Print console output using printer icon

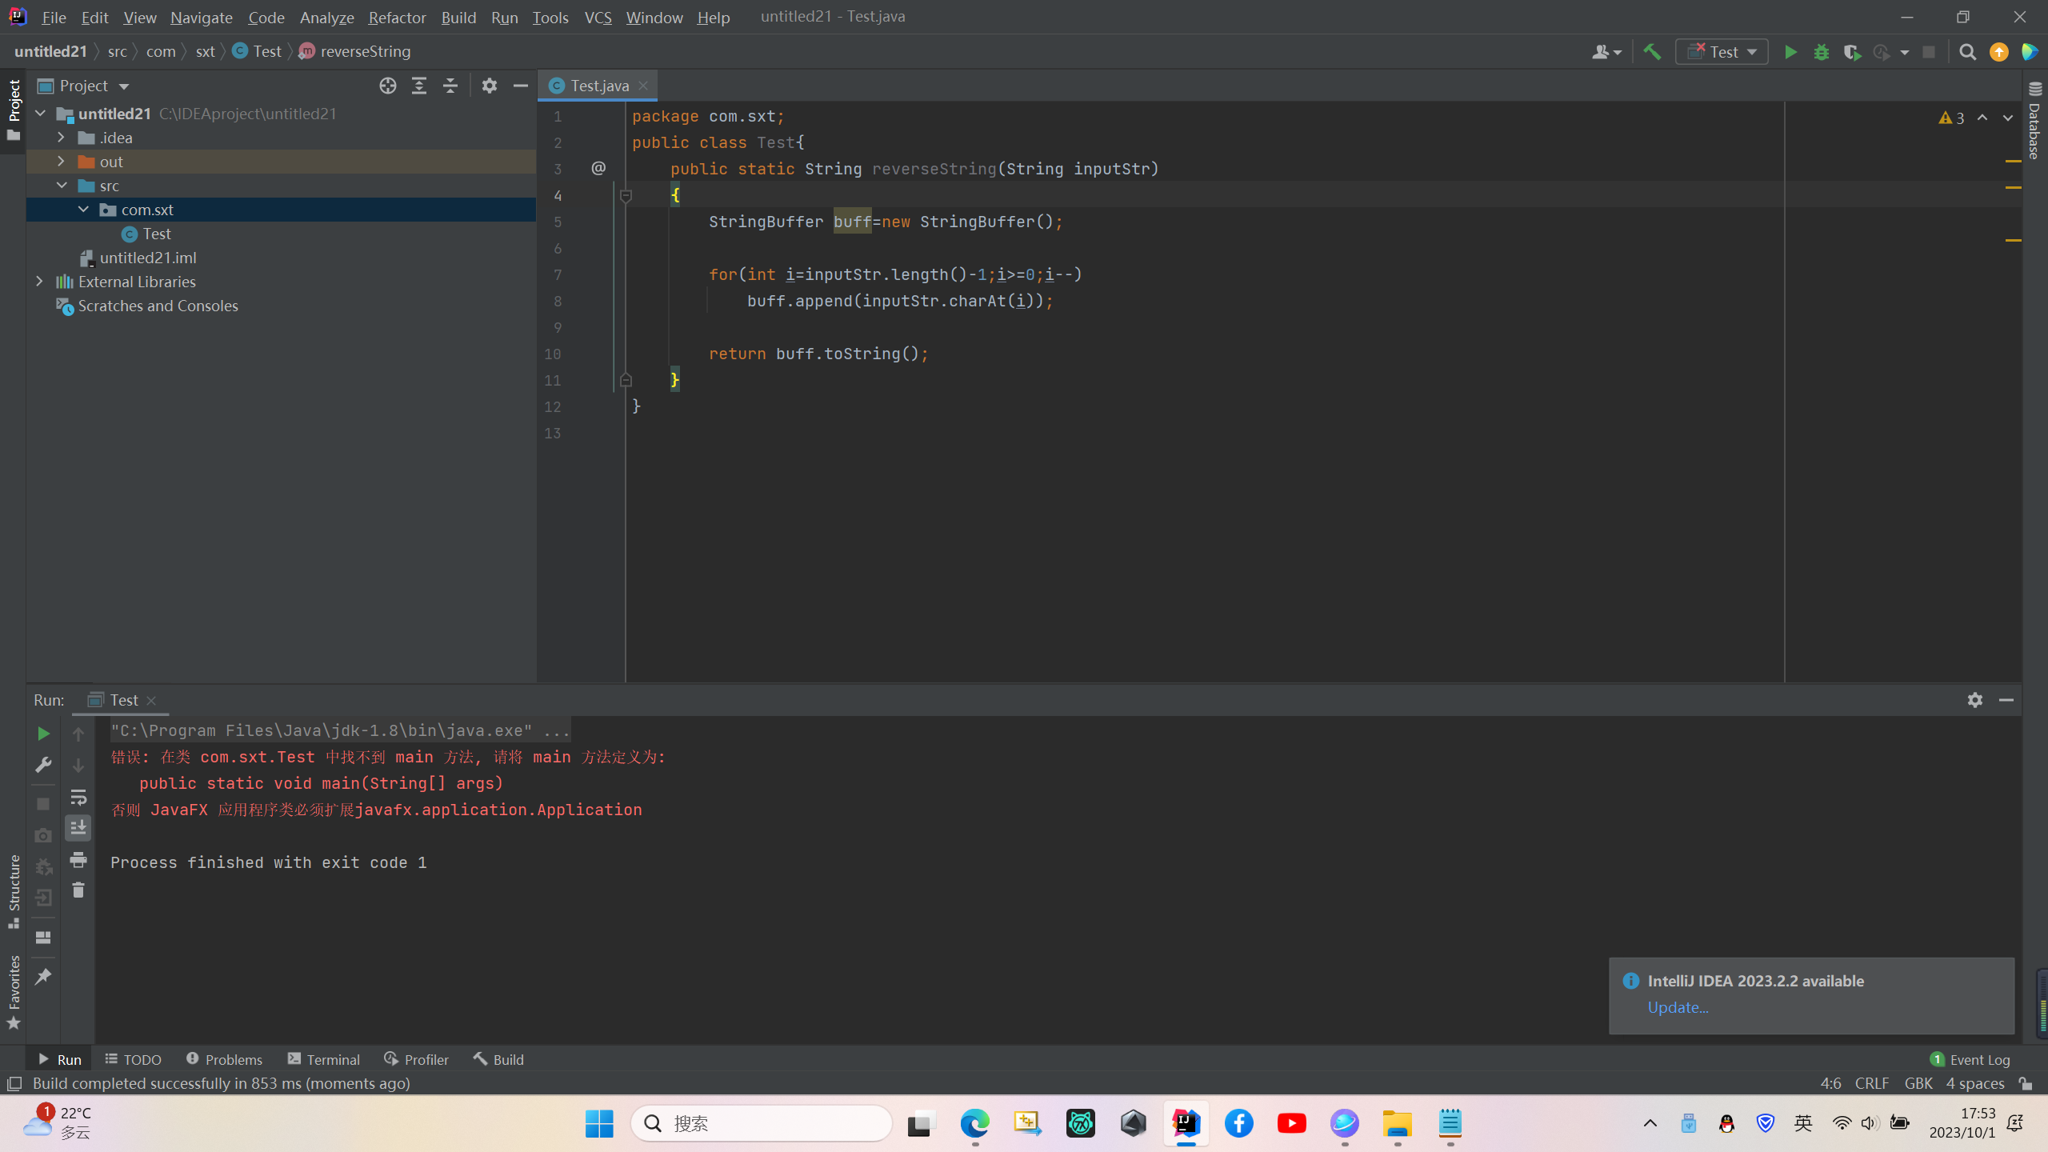78,860
